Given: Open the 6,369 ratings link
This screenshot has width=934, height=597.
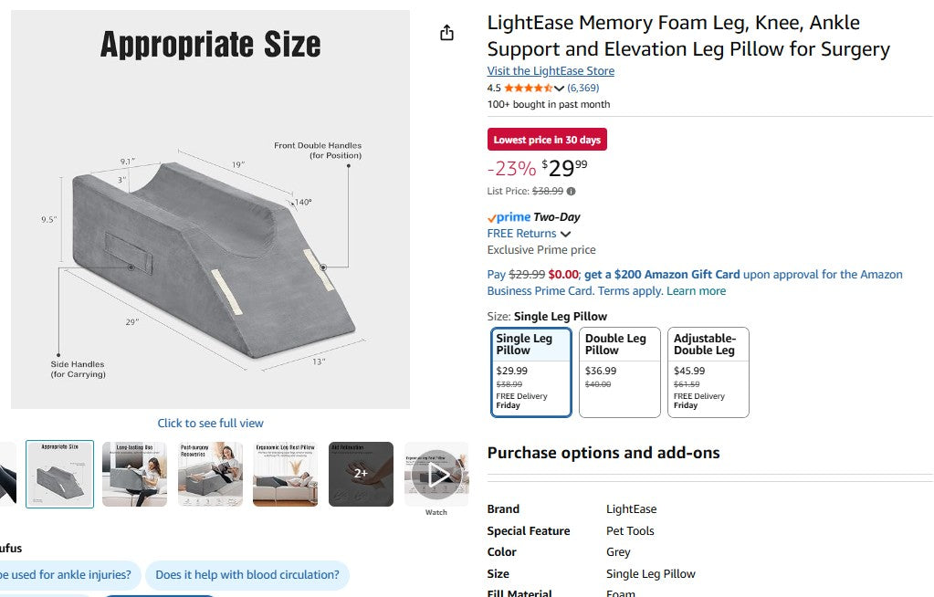Looking at the screenshot, I should (x=582, y=88).
